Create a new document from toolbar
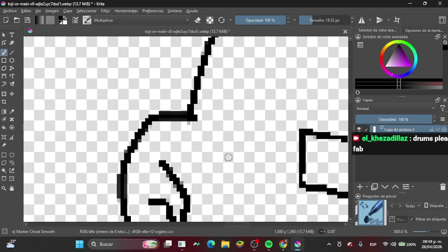 (6, 20)
